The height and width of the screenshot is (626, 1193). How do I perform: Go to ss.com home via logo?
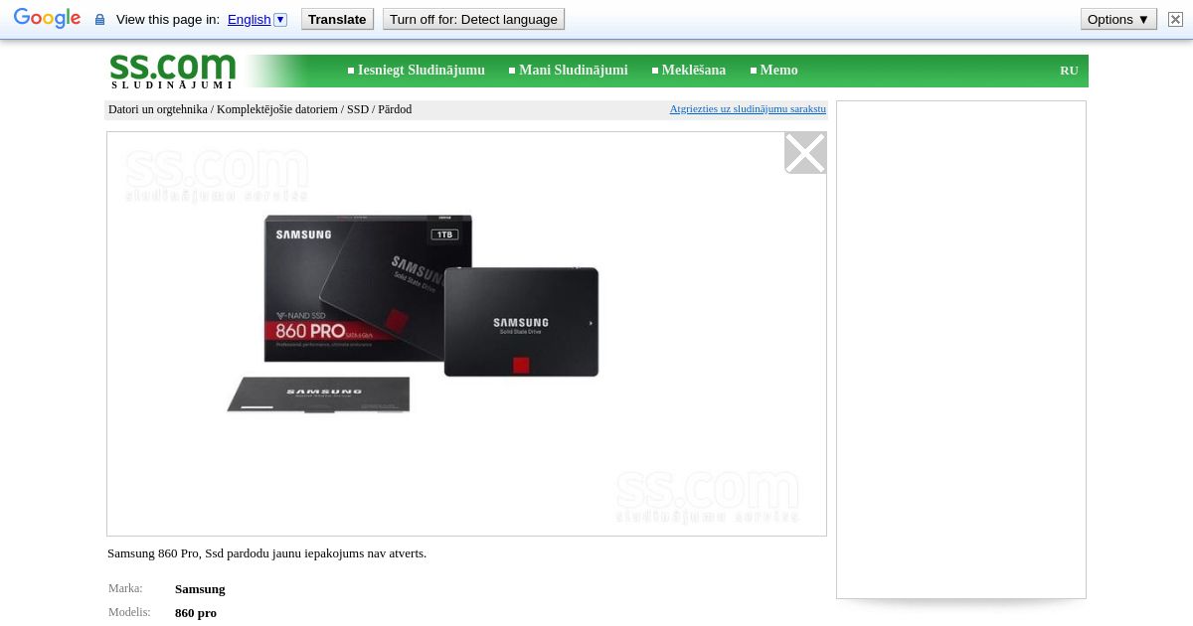[172, 71]
